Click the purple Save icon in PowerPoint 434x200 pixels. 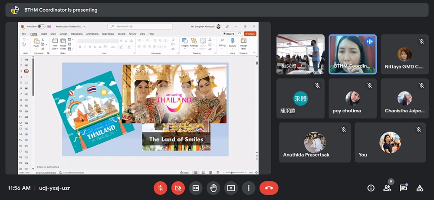point(49,26)
